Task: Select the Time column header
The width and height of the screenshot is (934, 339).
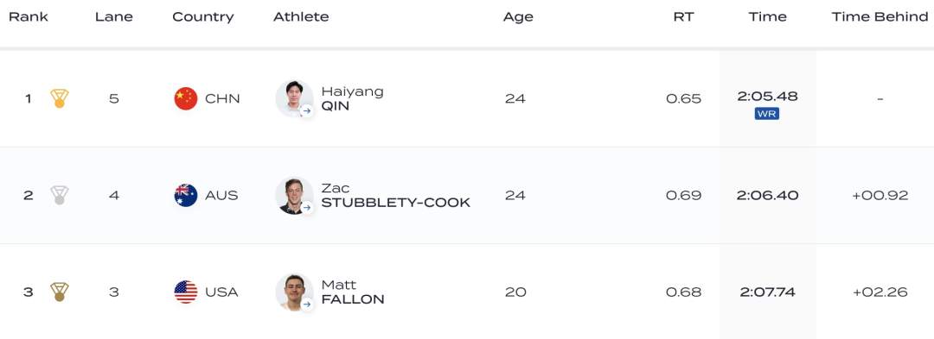Action: coord(767,17)
